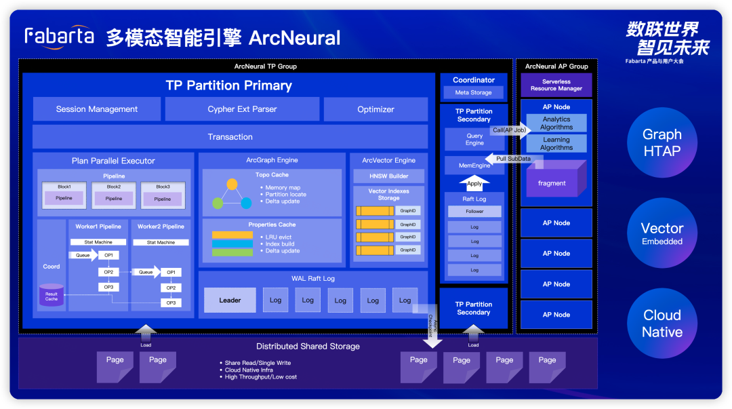Click the Plan Parallel Executor title
The width and height of the screenshot is (732, 409).
pos(113,161)
